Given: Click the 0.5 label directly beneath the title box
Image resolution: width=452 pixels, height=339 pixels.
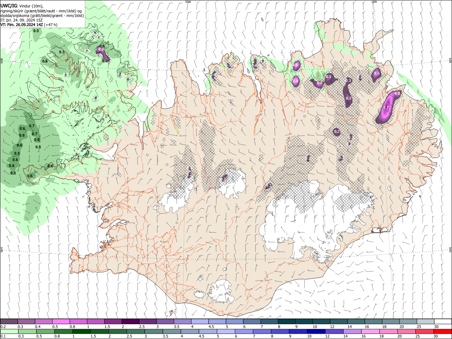Looking at the screenshot, I should pyautogui.click(x=36, y=31).
